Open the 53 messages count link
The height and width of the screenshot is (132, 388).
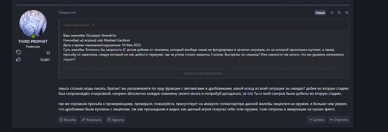pyautogui.click(x=48, y=53)
